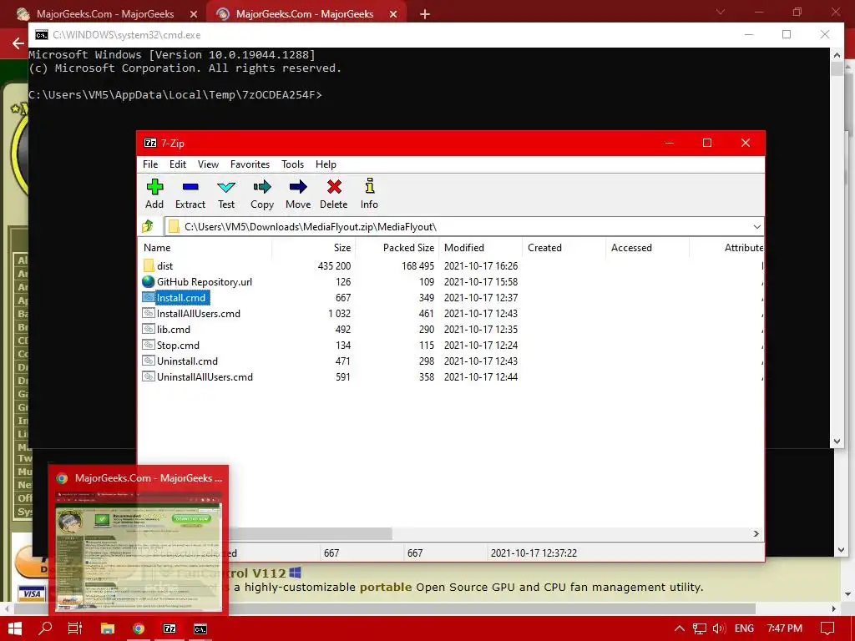This screenshot has width=855, height=641.
Task: Select the Install.cmd file name
Action: [181, 298]
